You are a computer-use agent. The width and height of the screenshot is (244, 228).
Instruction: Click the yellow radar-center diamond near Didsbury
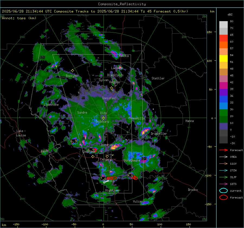[103, 118]
